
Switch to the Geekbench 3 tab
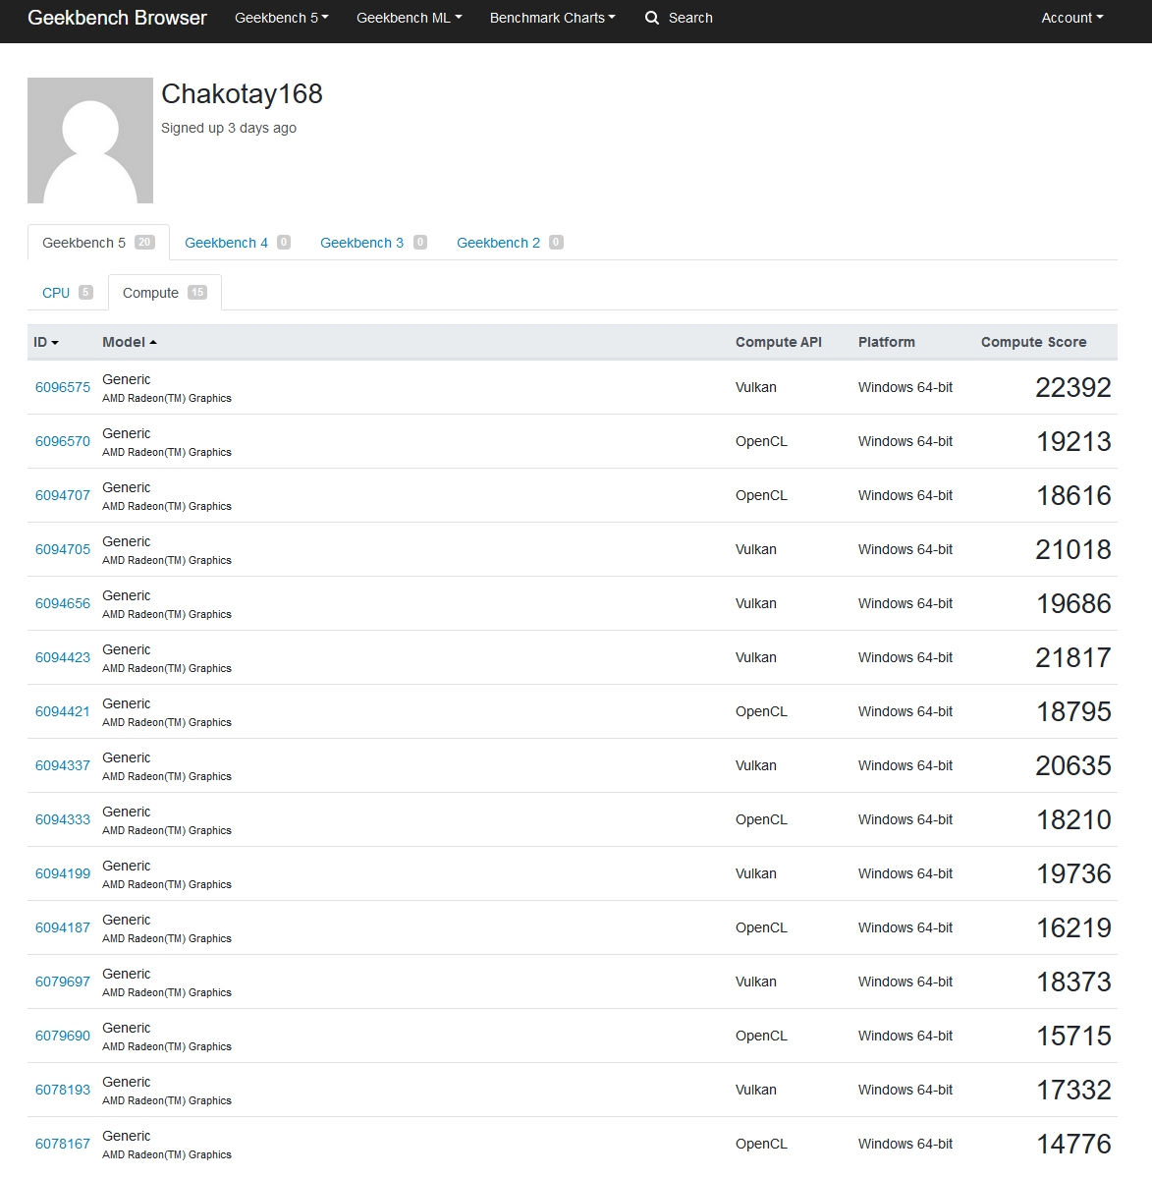(x=373, y=243)
